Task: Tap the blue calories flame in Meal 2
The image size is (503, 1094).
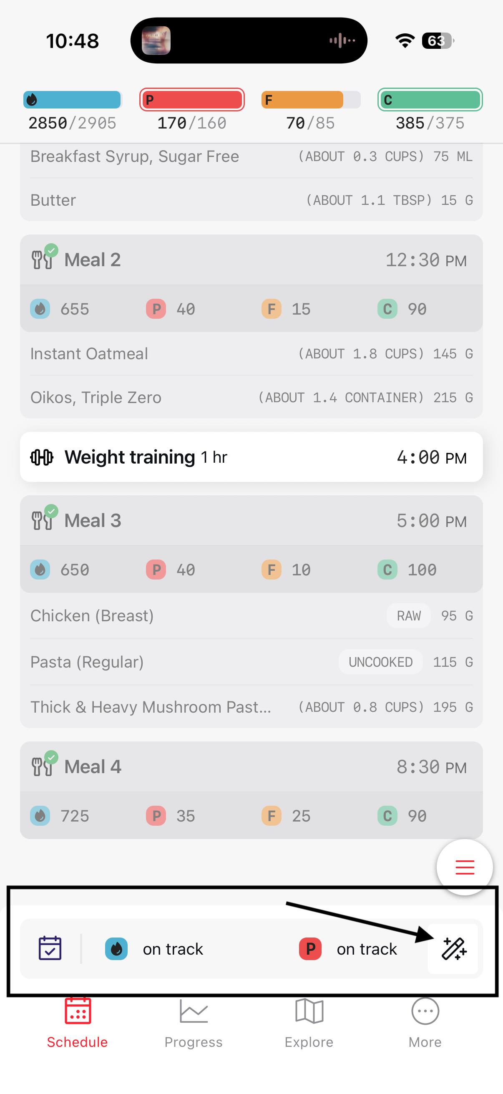Action: click(40, 309)
